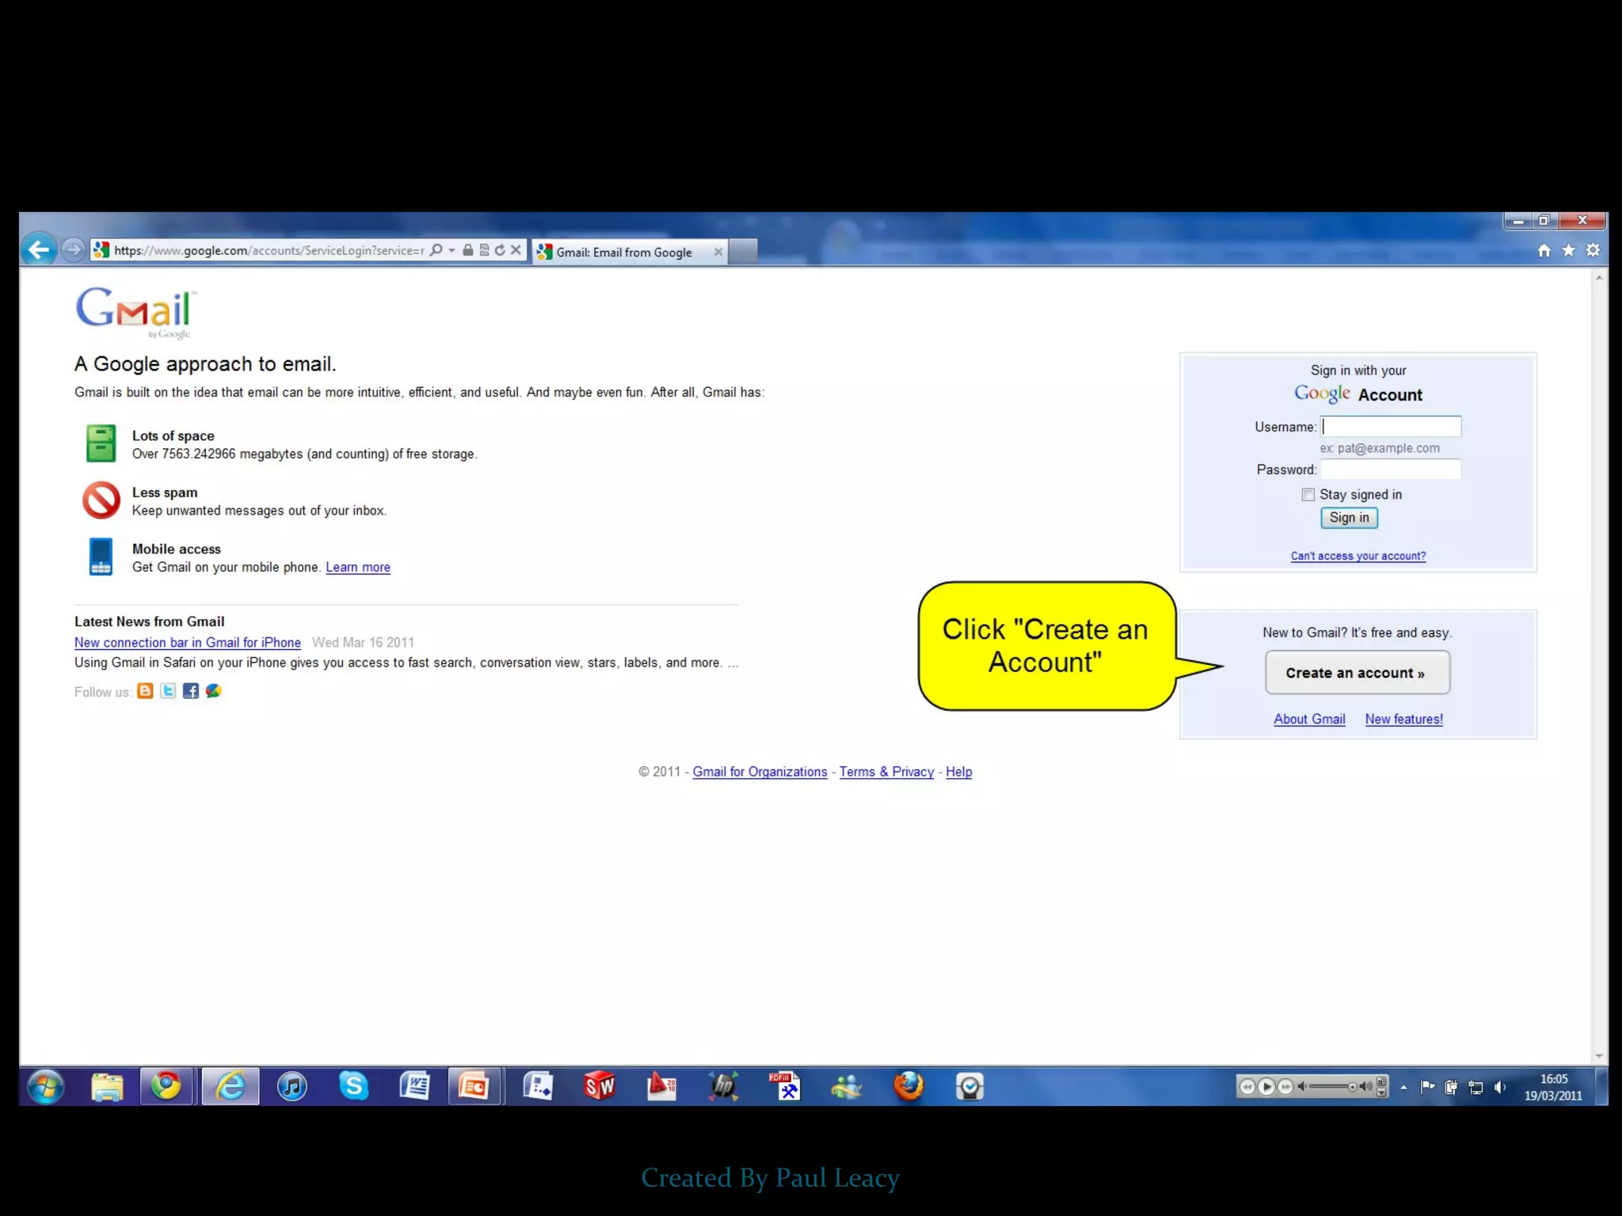1622x1216 pixels.
Task: Click the power plug tray icon
Action: pyautogui.click(x=1451, y=1087)
